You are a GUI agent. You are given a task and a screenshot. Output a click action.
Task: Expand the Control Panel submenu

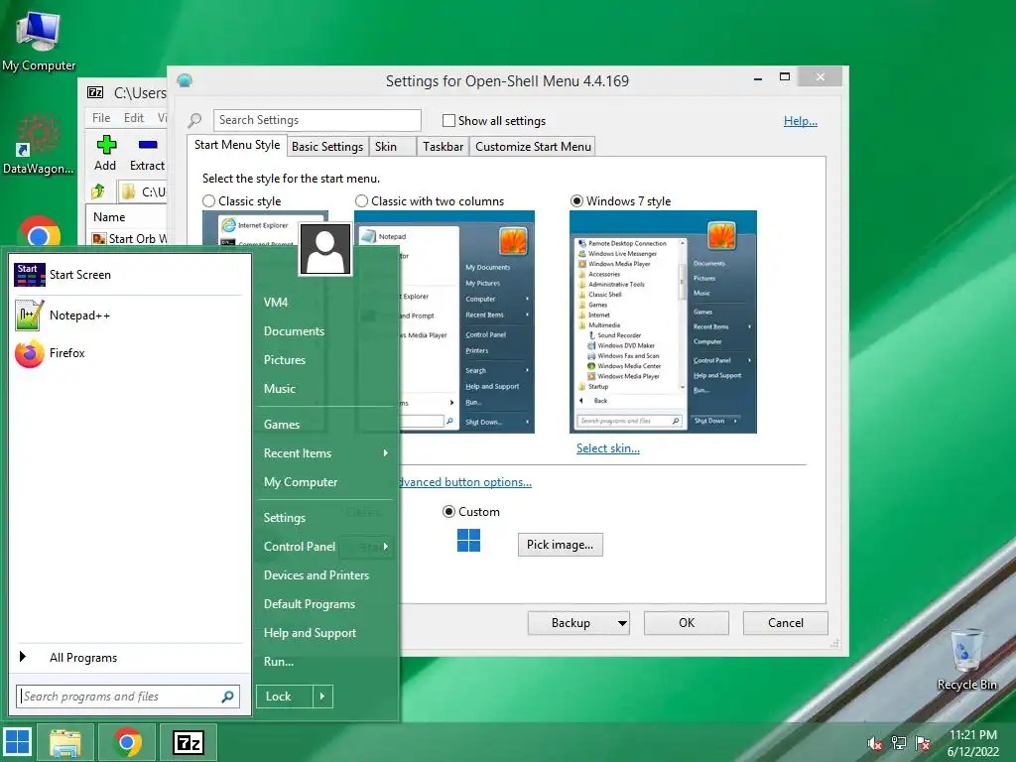click(325, 547)
